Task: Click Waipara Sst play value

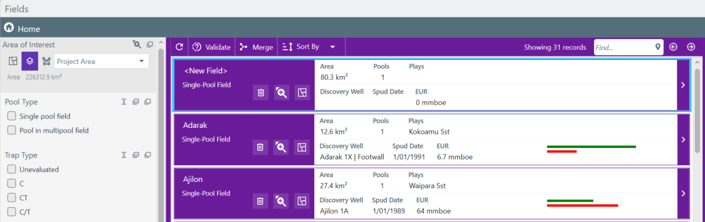Action: tap(427, 186)
